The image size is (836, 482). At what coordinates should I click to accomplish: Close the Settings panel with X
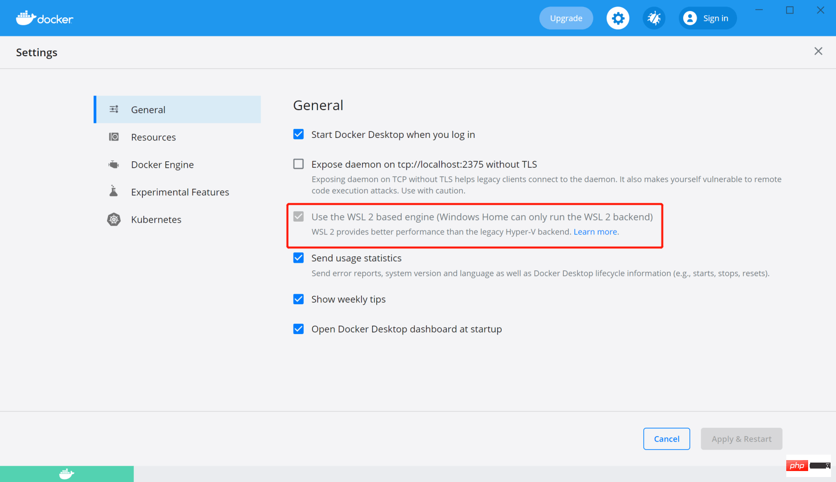(818, 51)
